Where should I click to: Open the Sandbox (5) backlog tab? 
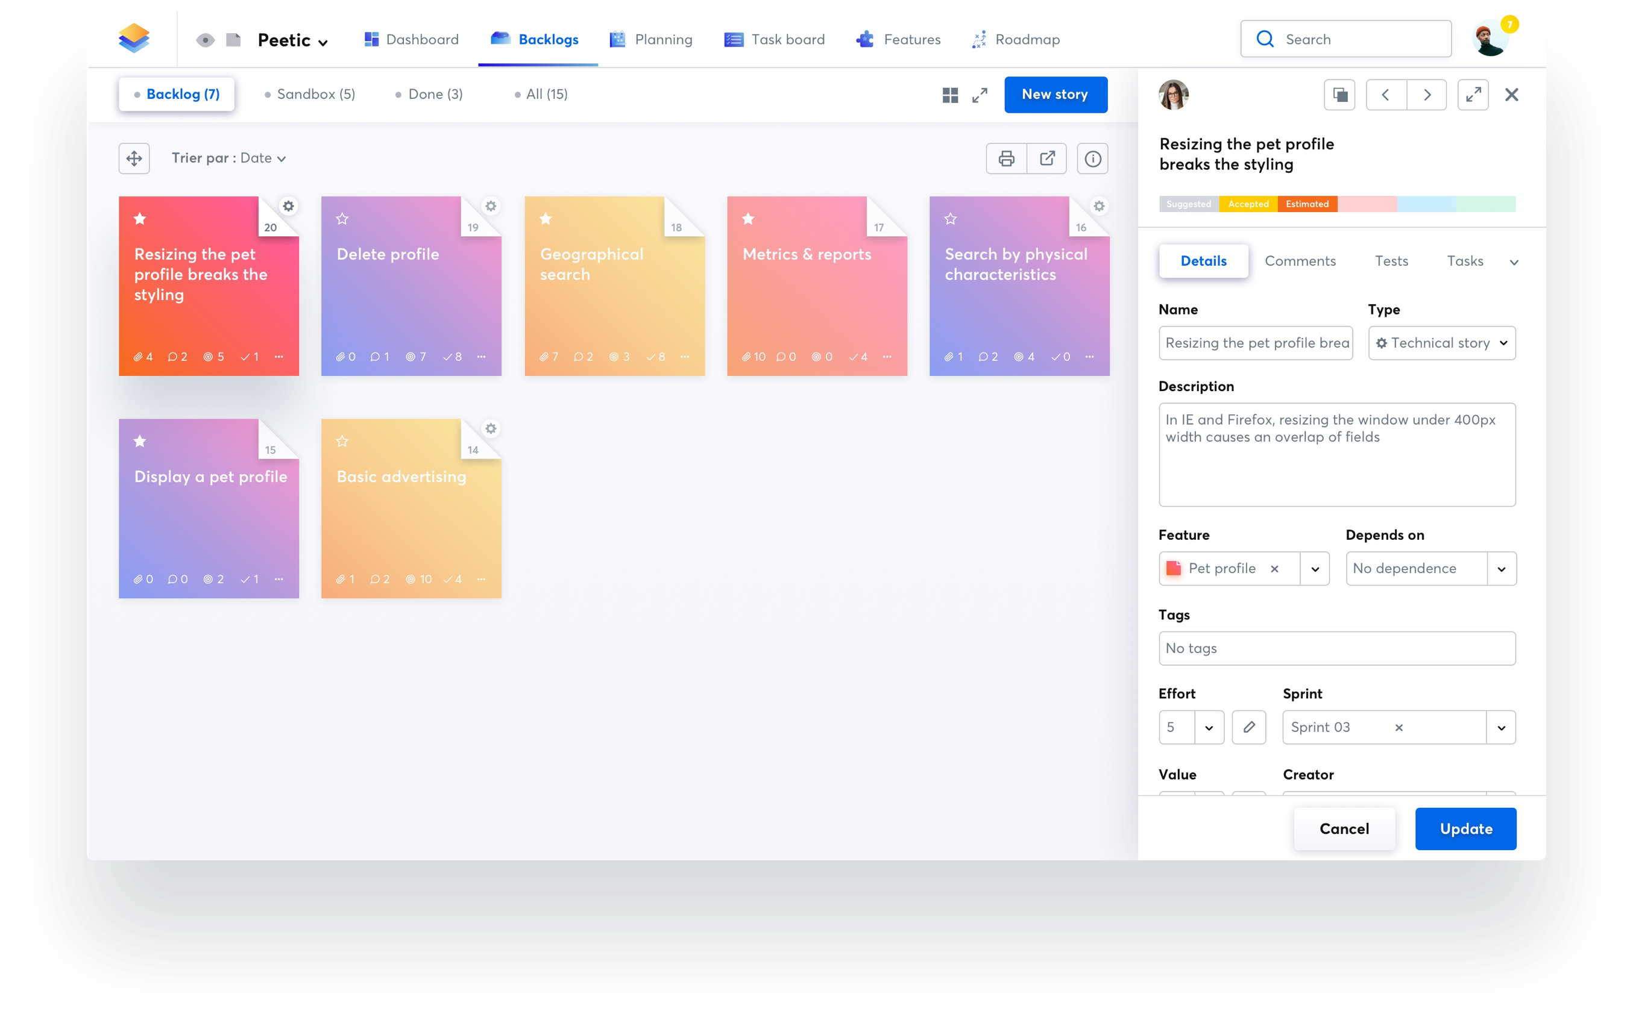point(315,94)
